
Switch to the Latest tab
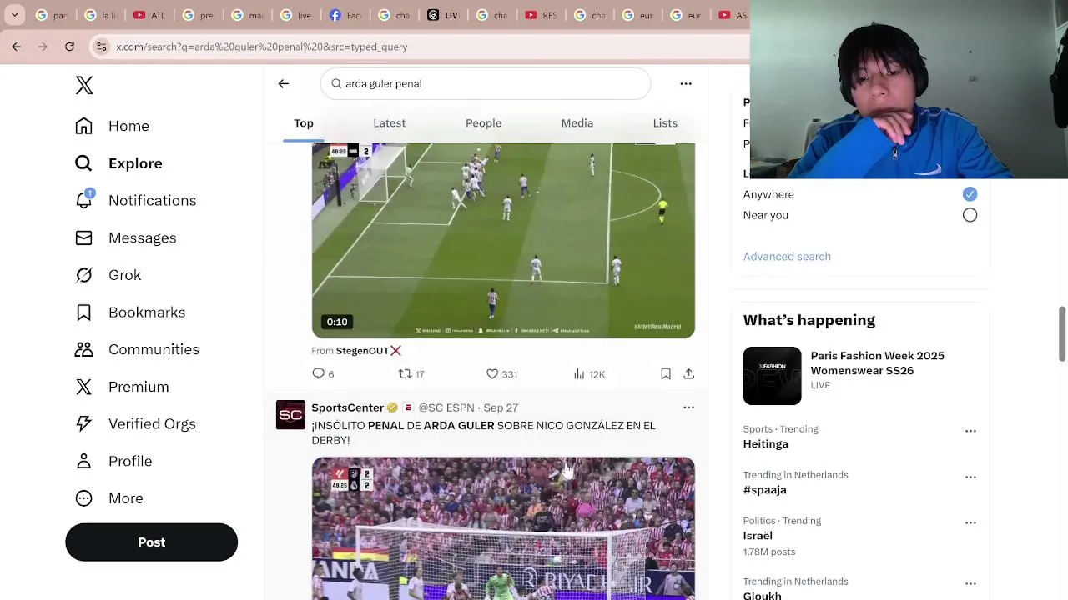pyautogui.click(x=390, y=123)
